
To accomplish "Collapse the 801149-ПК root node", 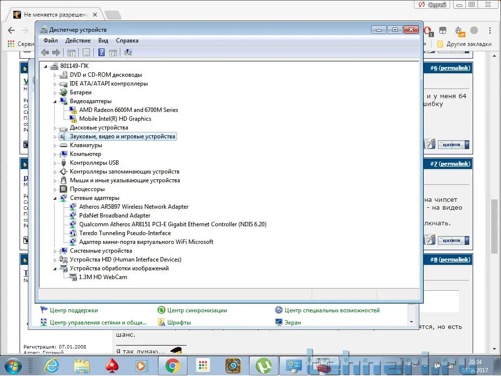I will (46, 66).
